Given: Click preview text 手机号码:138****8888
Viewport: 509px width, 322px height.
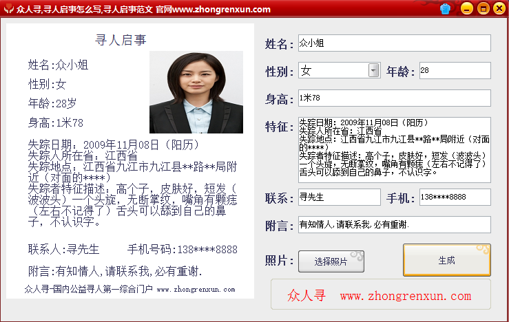Looking at the screenshot, I should coord(183,249).
